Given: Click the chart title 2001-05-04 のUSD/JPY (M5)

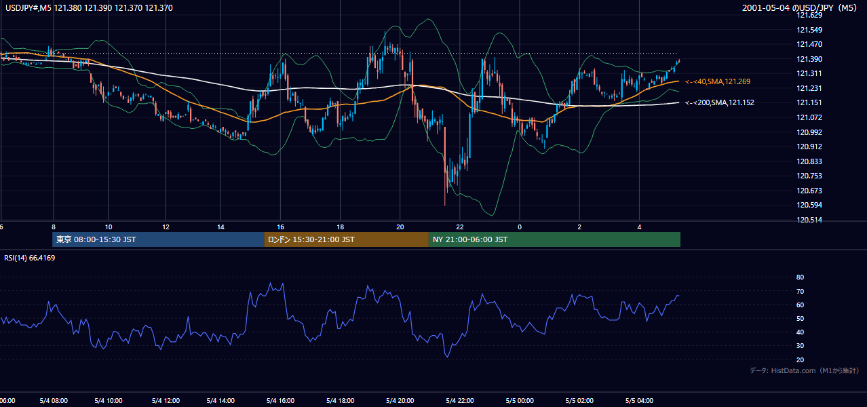Looking at the screenshot, I should pyautogui.click(x=801, y=8).
